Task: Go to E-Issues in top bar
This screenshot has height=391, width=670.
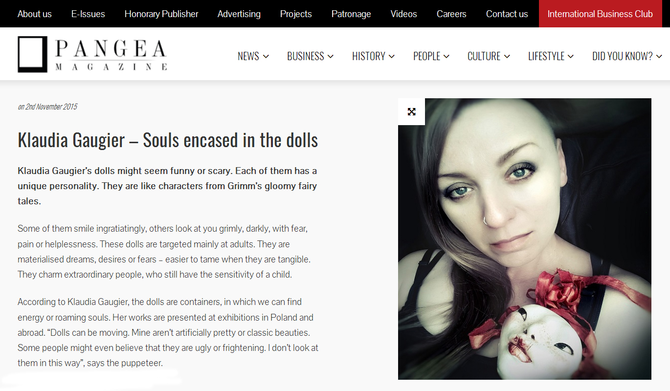Action: (88, 14)
